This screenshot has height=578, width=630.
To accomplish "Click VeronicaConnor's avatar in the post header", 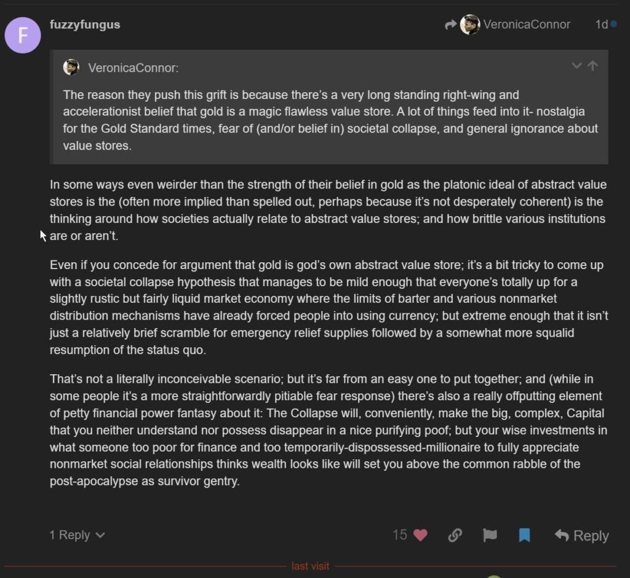I will [x=470, y=25].
